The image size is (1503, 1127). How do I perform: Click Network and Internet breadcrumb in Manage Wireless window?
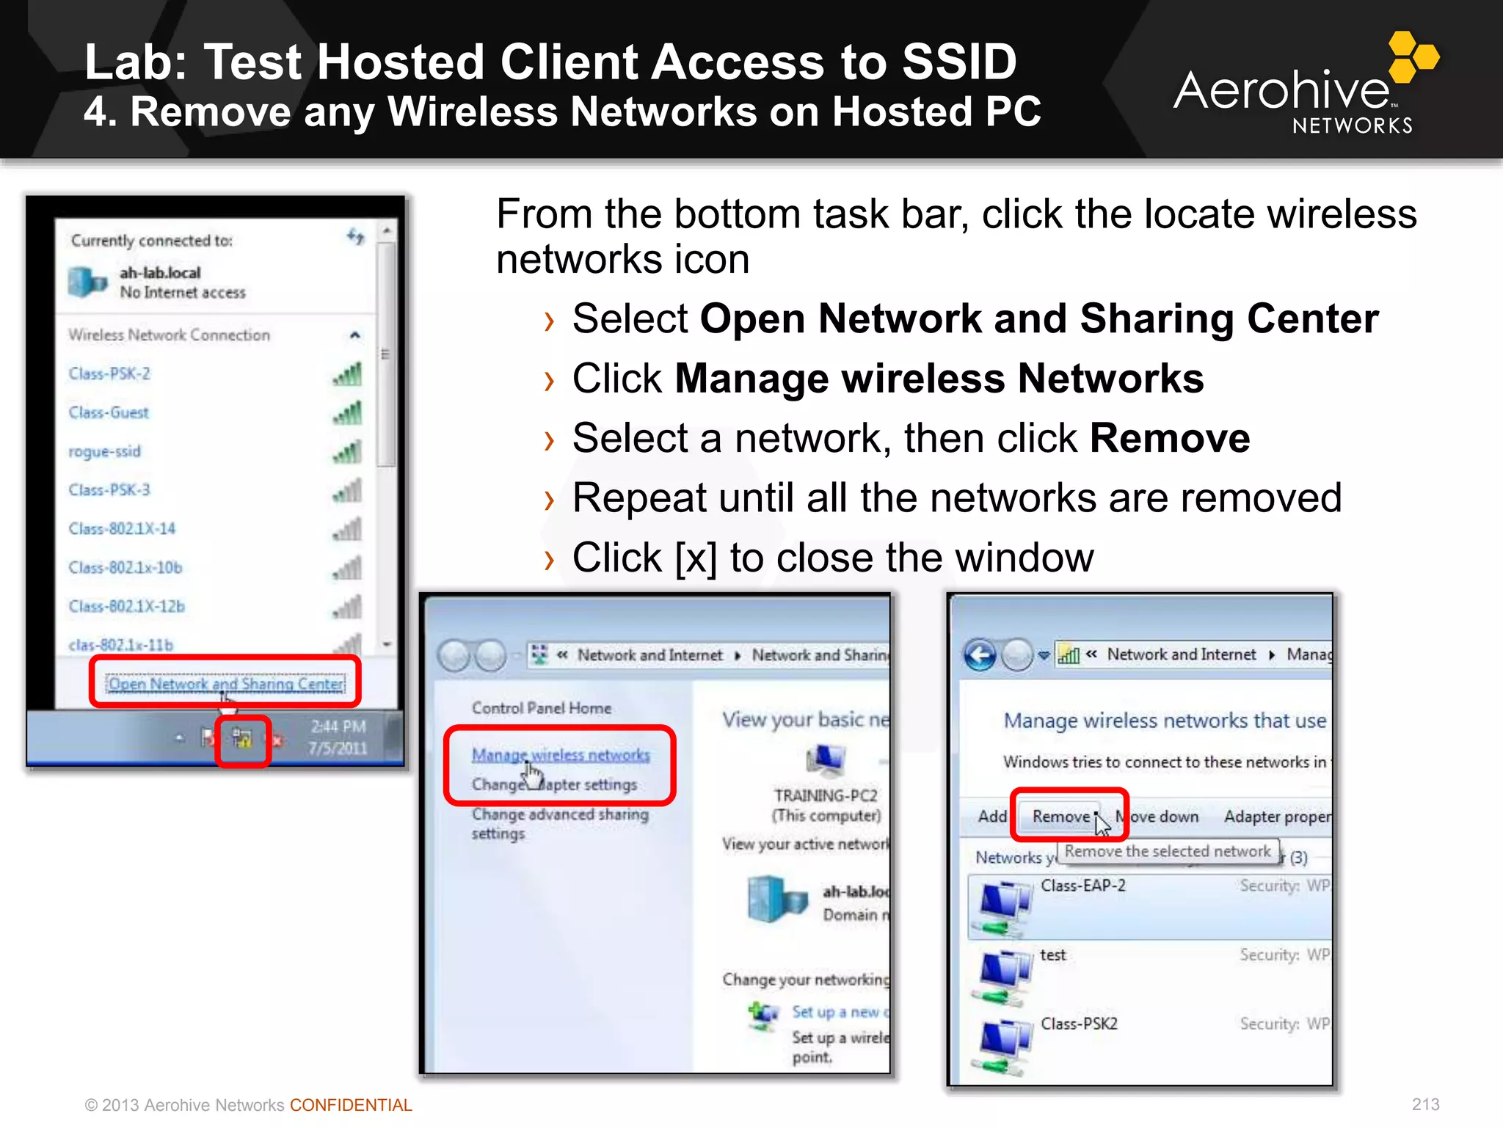1182,654
